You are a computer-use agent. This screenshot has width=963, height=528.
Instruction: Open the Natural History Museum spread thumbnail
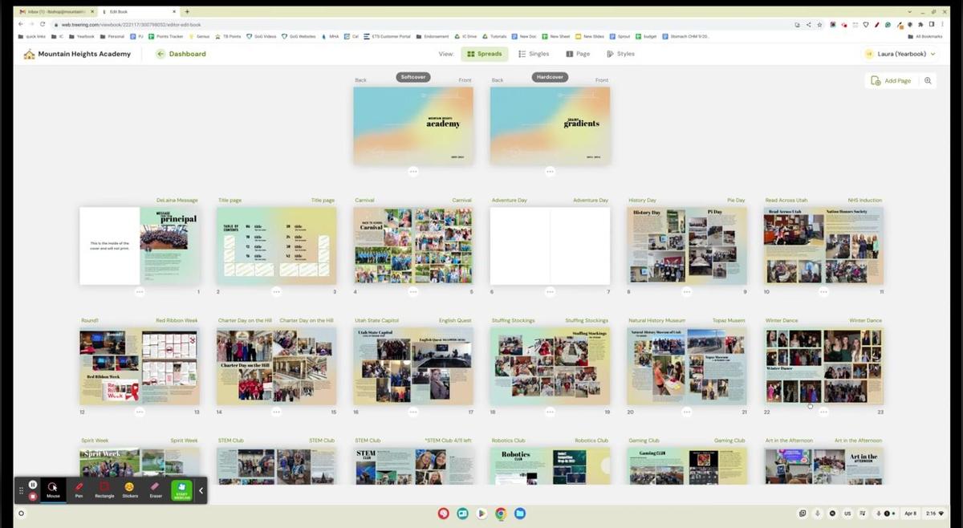687,366
